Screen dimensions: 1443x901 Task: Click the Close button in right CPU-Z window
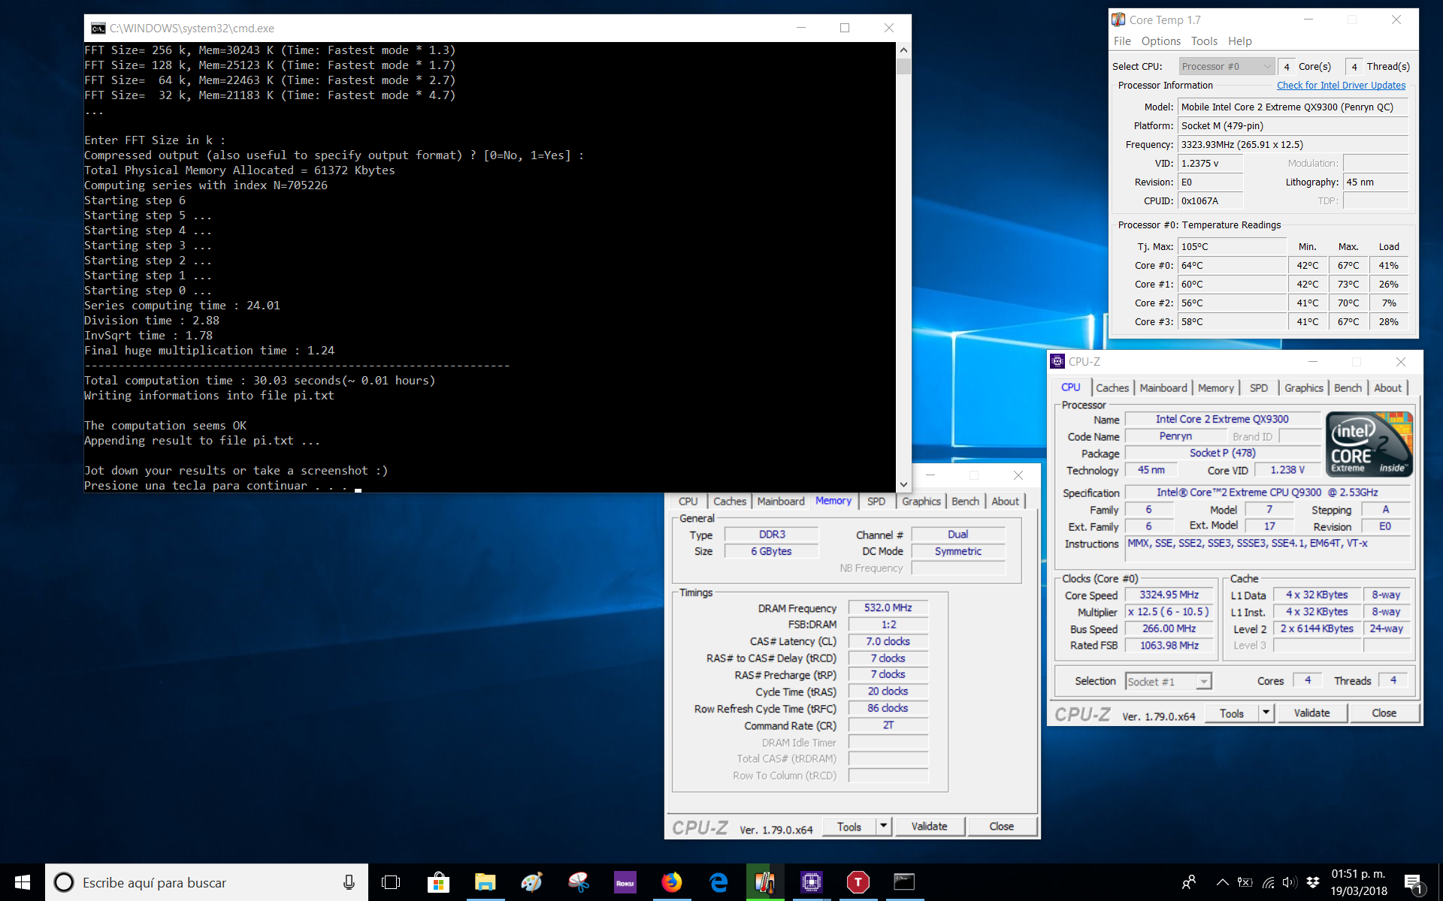pos(1384,713)
